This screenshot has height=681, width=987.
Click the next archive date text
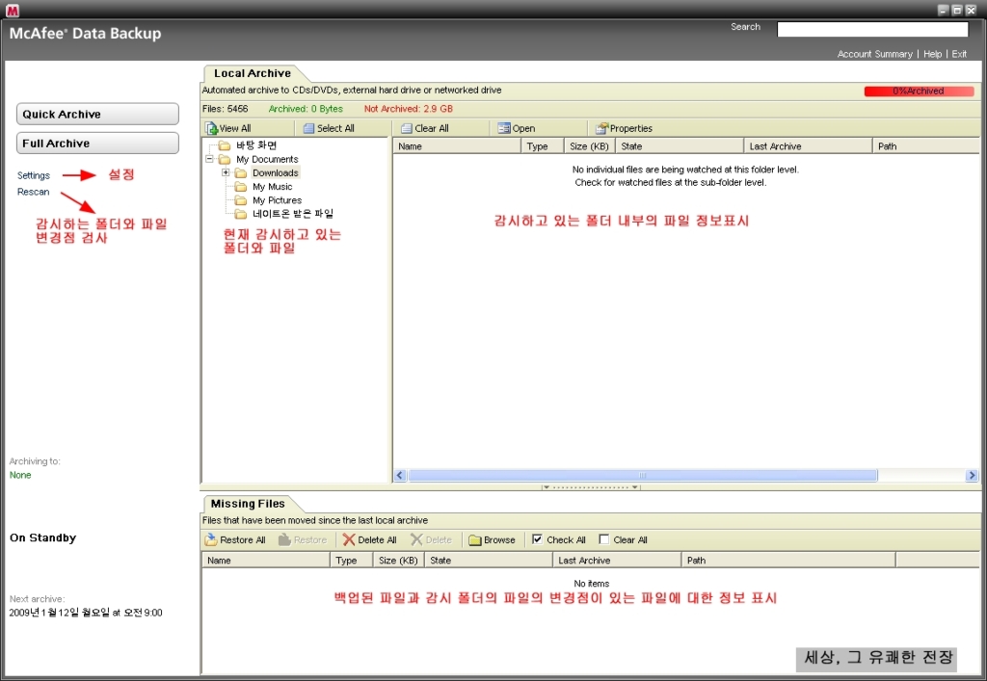pyautogui.click(x=86, y=613)
